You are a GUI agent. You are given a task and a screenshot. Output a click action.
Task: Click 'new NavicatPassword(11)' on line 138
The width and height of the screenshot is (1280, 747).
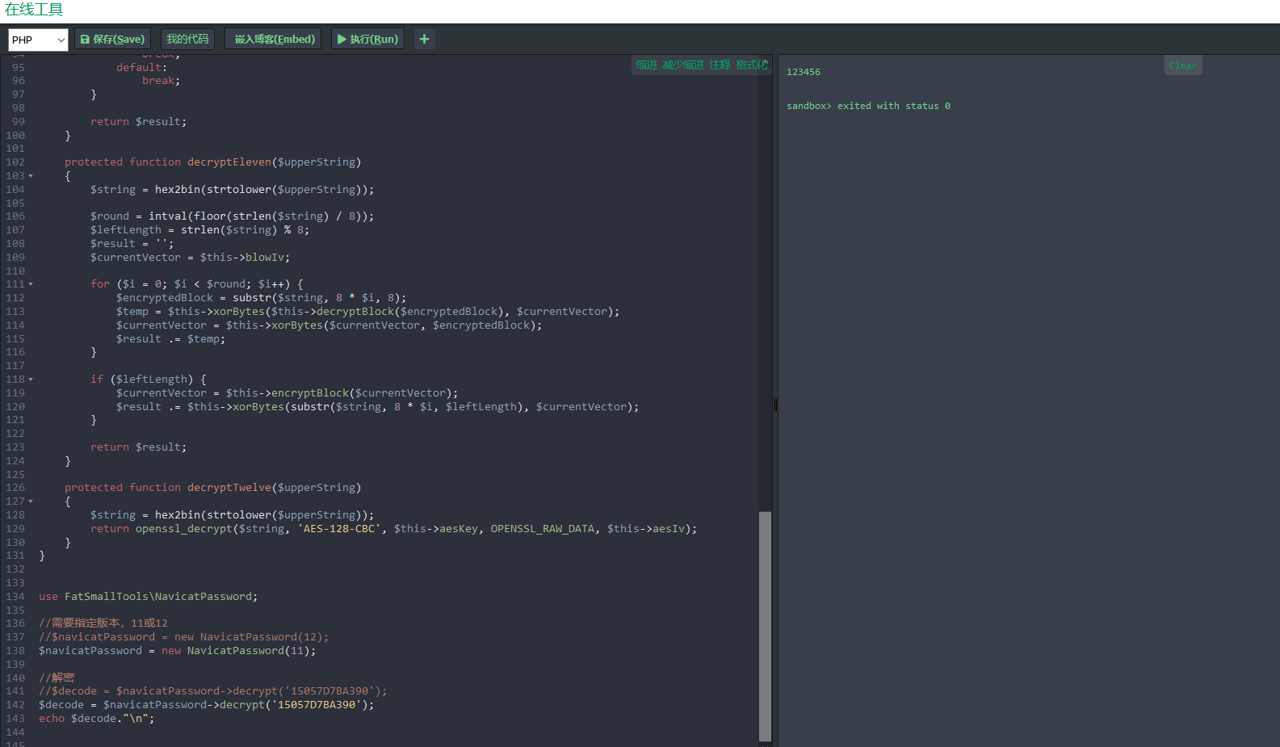236,651
